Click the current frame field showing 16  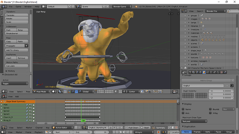[101, 132]
